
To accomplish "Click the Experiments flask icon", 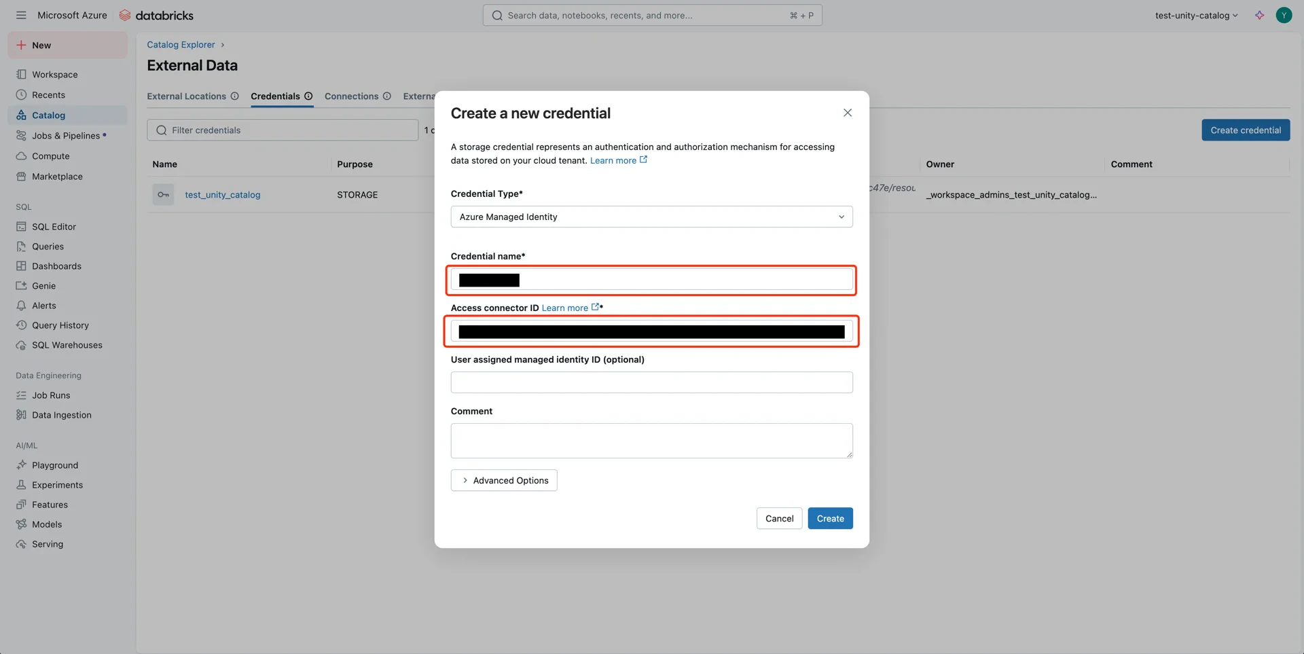I will click(x=21, y=485).
